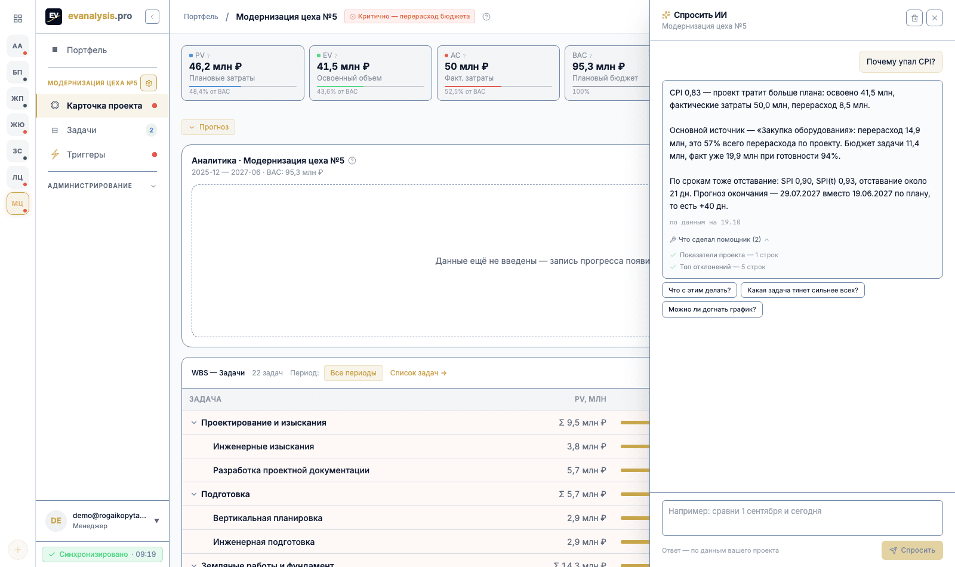Image resolution: width=955 pixels, height=567 pixels.
Task: Click the DE user avatar
Action: (56, 520)
